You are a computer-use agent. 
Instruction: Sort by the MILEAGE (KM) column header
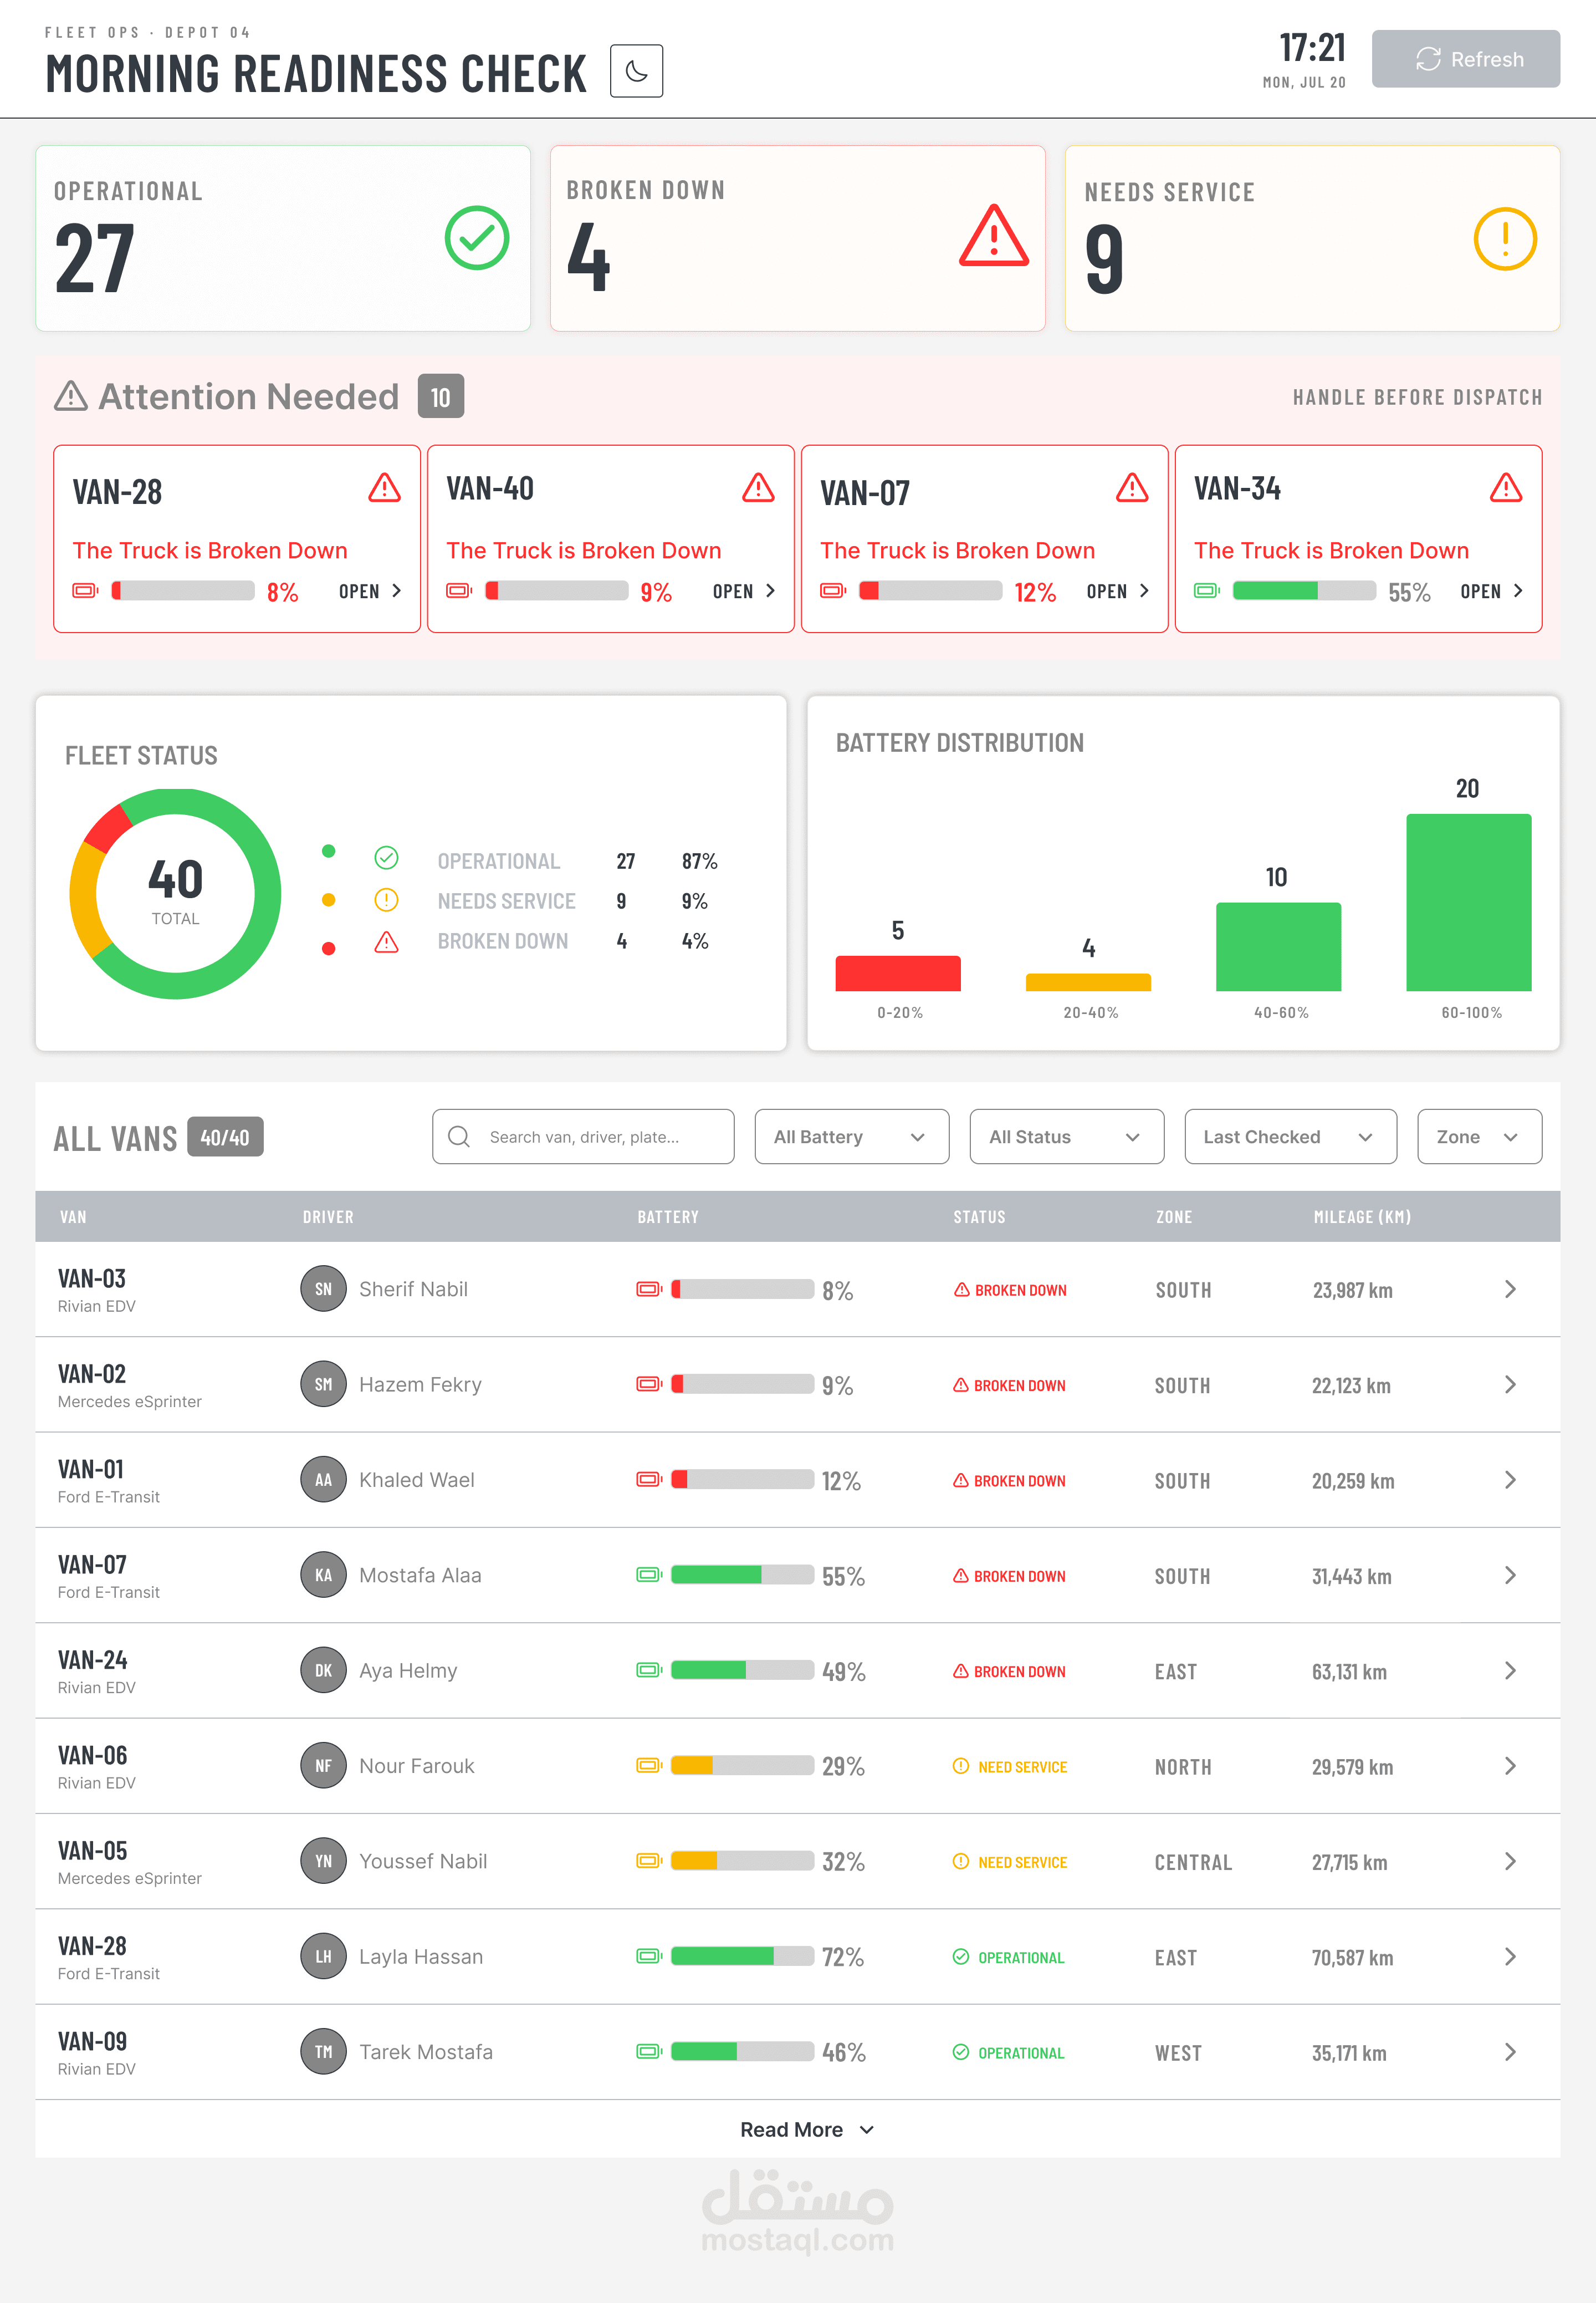pyautogui.click(x=1362, y=1217)
